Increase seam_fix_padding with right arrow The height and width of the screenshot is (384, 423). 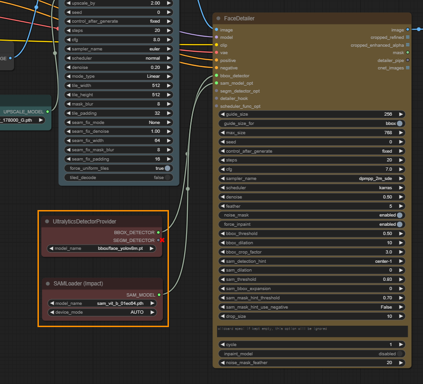[169, 159]
